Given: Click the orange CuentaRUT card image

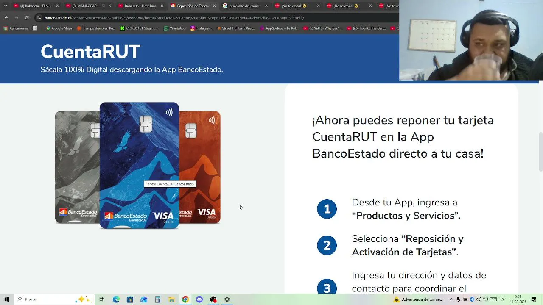Looking at the screenshot, I should tap(200, 167).
